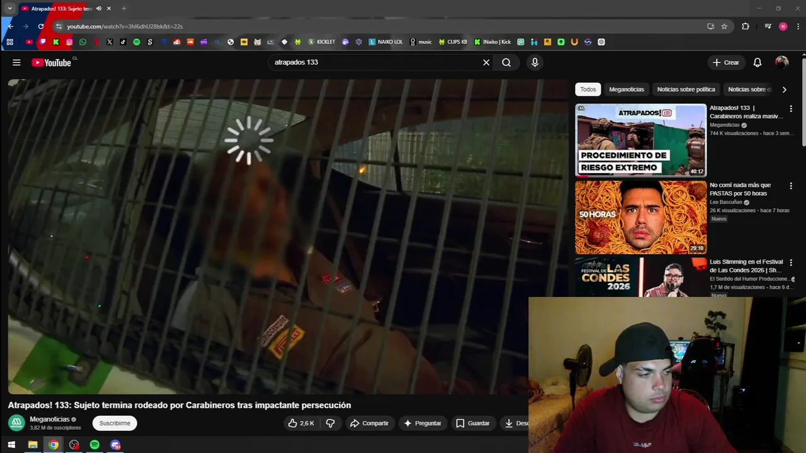This screenshot has height=453, width=806.
Task: Open the Procedimiento de Riesgo Extremo thumbnail
Action: pos(640,140)
